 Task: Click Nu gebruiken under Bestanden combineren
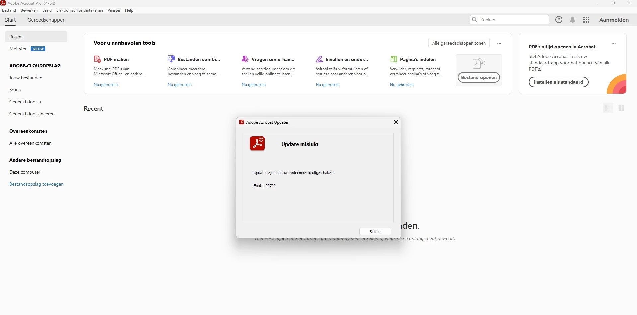pyautogui.click(x=180, y=85)
